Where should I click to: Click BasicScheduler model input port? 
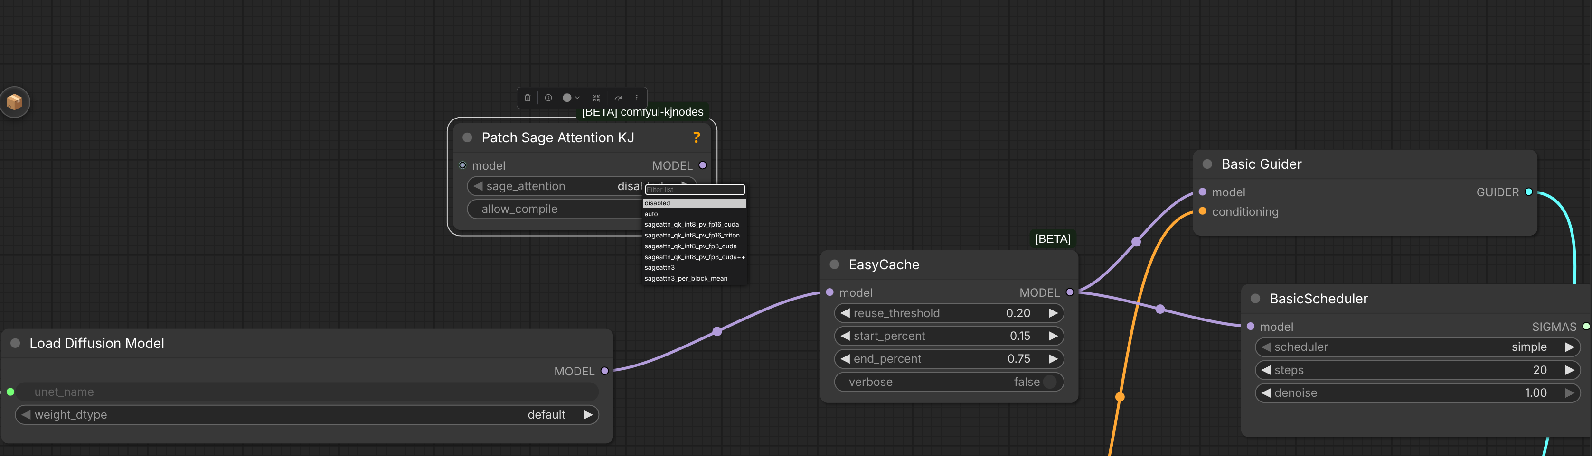click(1251, 327)
